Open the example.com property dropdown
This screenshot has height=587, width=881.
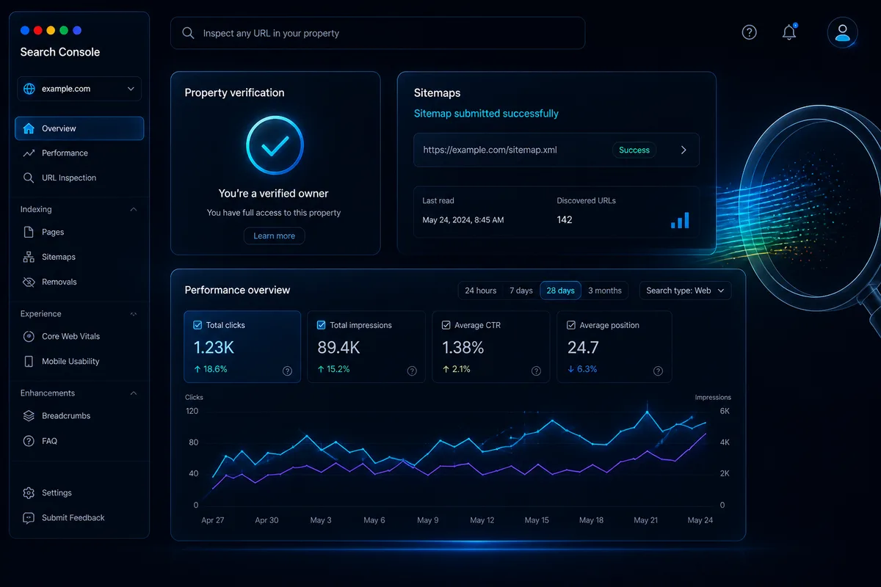79,89
